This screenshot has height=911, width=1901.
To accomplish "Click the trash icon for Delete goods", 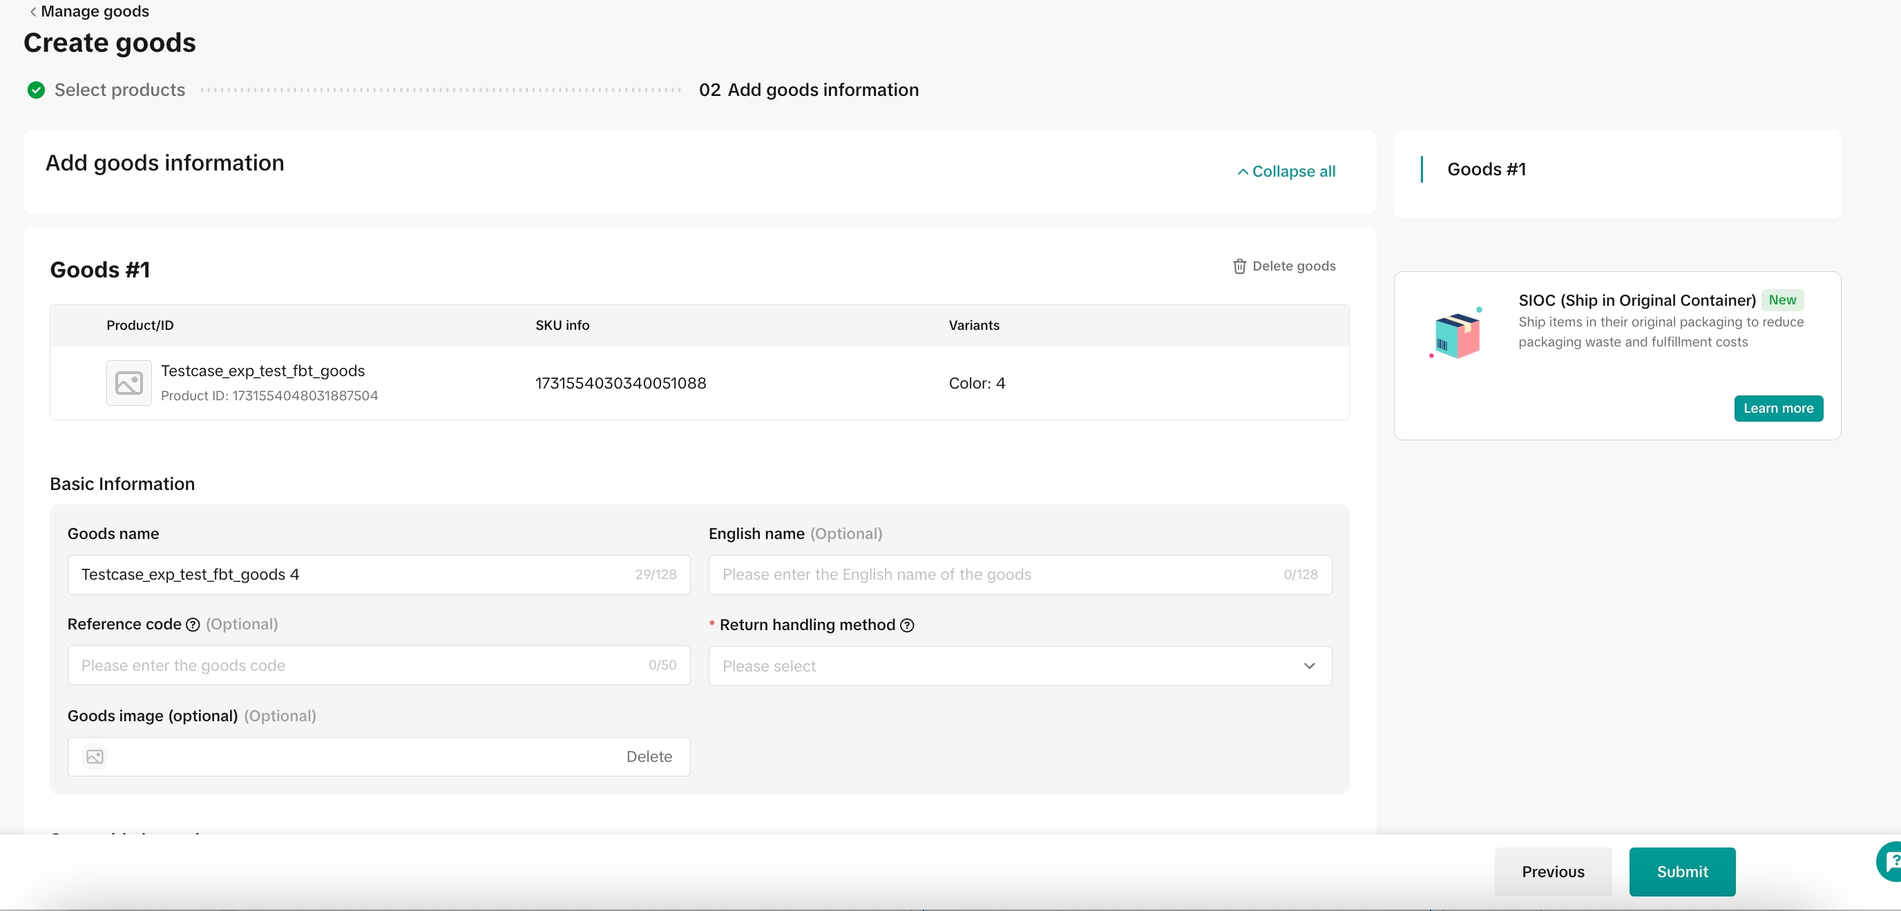I will click(1239, 266).
